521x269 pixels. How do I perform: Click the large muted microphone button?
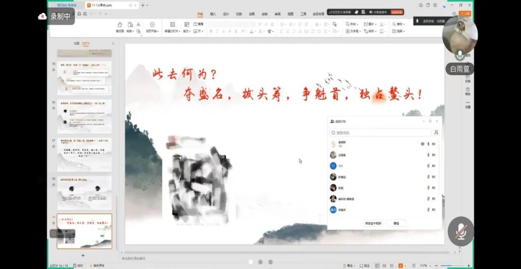click(461, 232)
